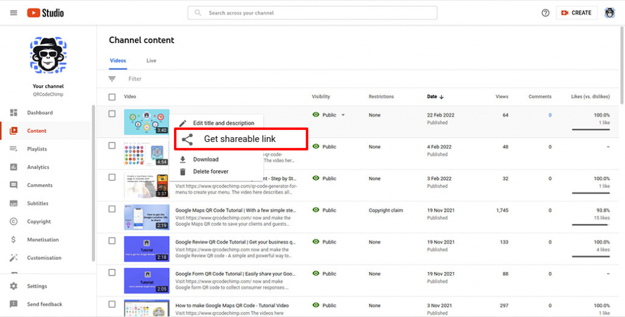The image size is (625, 317).
Task: Open the help question mark icon
Action: (x=545, y=13)
